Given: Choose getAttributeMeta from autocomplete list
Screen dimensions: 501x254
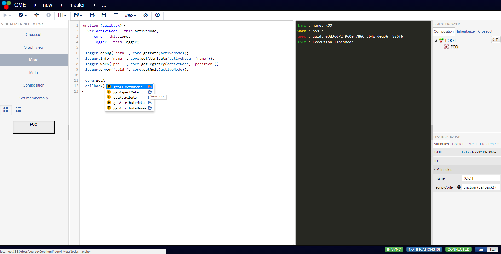Looking at the screenshot, I should pyautogui.click(x=129, y=103).
